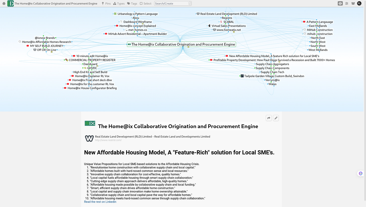Viewport: 366px width, 207px height.
Task: Click the open box icon in header
Action: click(x=353, y=4)
